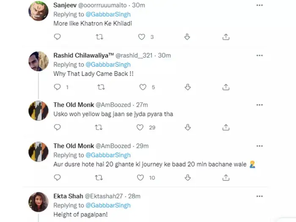Viewport: 296px width, 222px height.
Task: Download Sanjeev's tweet using the arrow icon
Action: [187, 37]
